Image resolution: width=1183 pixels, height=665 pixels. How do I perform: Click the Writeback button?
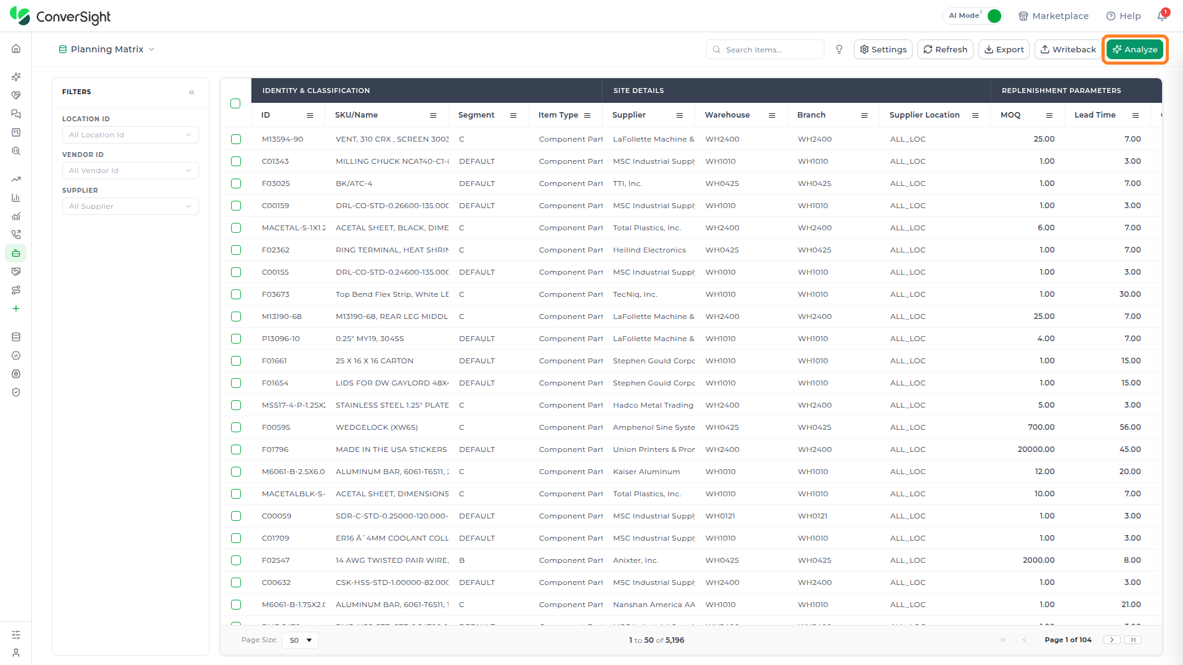1068,49
